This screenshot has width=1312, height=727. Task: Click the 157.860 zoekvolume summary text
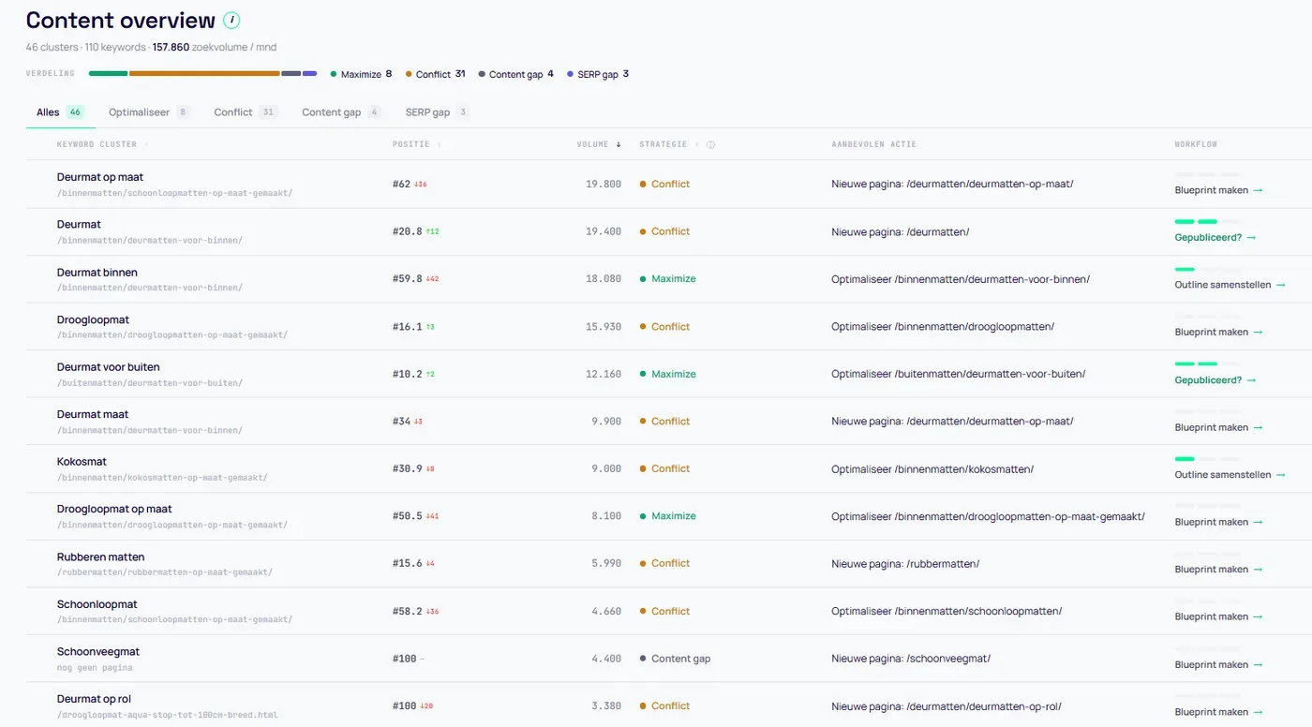(215, 47)
